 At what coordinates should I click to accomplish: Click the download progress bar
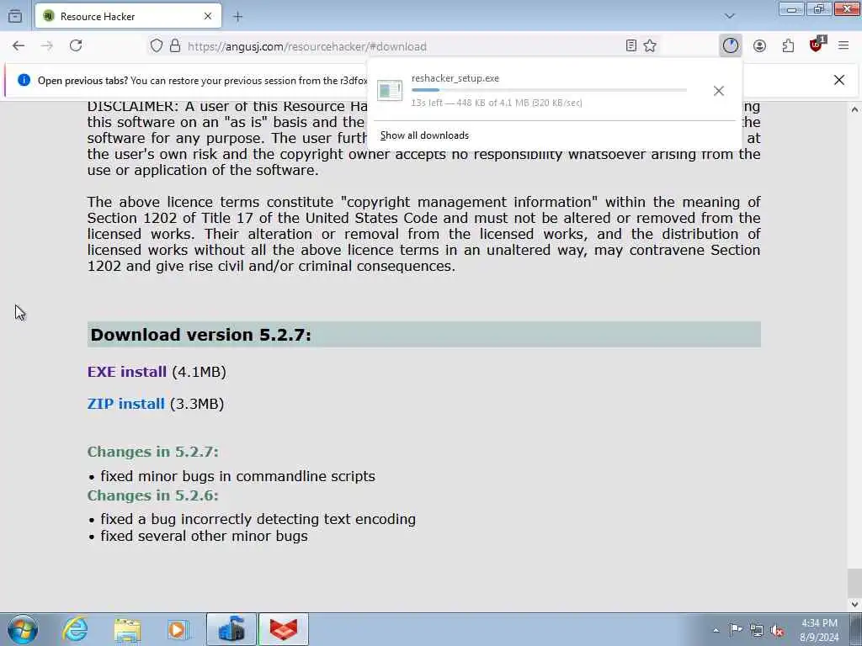coord(549,90)
